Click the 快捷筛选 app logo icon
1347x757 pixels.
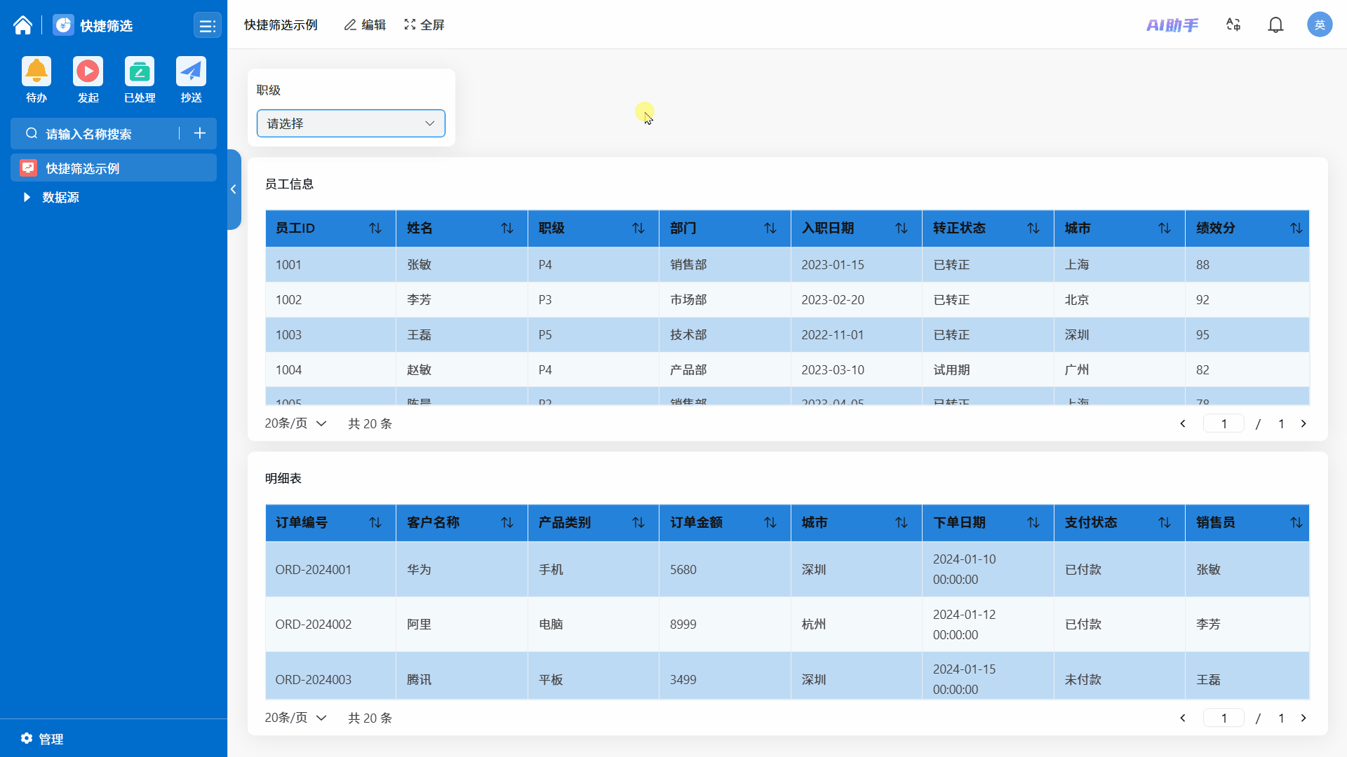(x=63, y=25)
